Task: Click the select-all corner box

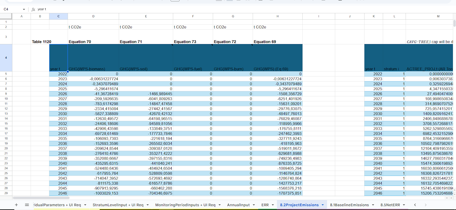Action: [6, 16]
